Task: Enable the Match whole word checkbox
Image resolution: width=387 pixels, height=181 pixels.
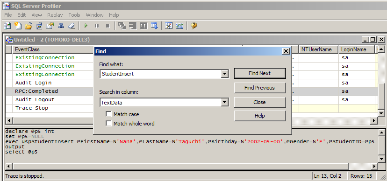Action: (x=108, y=123)
